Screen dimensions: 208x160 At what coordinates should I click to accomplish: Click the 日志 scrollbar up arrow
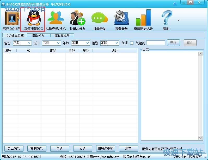(x=200, y=54)
